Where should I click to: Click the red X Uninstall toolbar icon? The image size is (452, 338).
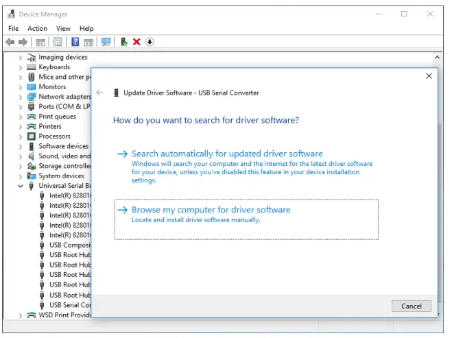[136, 42]
